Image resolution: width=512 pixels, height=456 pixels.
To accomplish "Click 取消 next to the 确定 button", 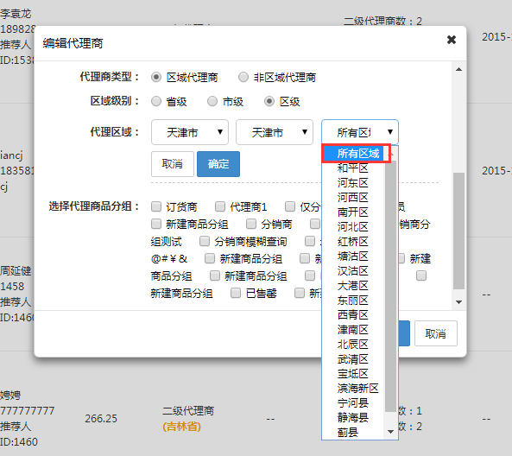I will coord(173,164).
